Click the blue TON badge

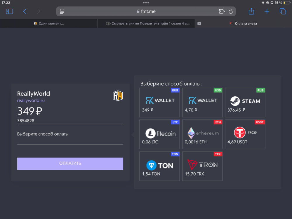tap(175, 154)
